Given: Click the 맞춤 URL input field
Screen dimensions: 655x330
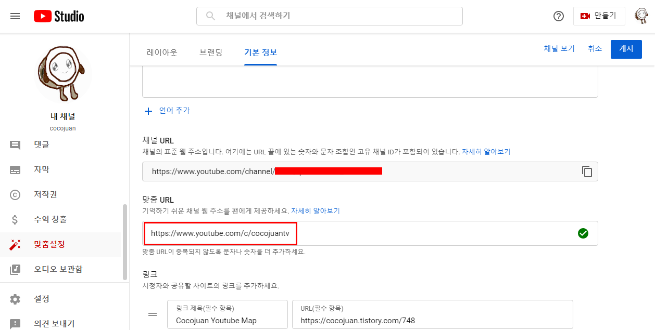Looking at the screenshot, I should 370,233.
